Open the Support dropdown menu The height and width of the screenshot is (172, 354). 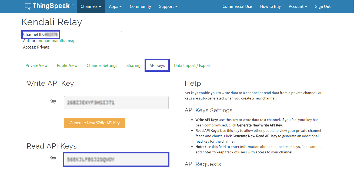click(x=168, y=6)
